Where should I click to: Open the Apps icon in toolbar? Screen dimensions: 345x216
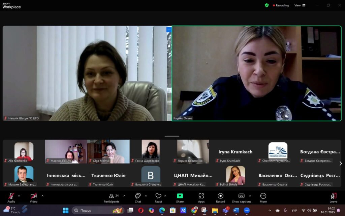201,196
